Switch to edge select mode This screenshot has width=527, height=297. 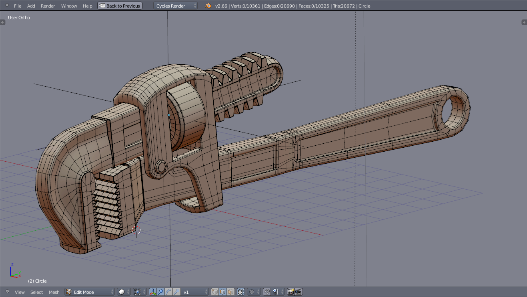[222, 292]
